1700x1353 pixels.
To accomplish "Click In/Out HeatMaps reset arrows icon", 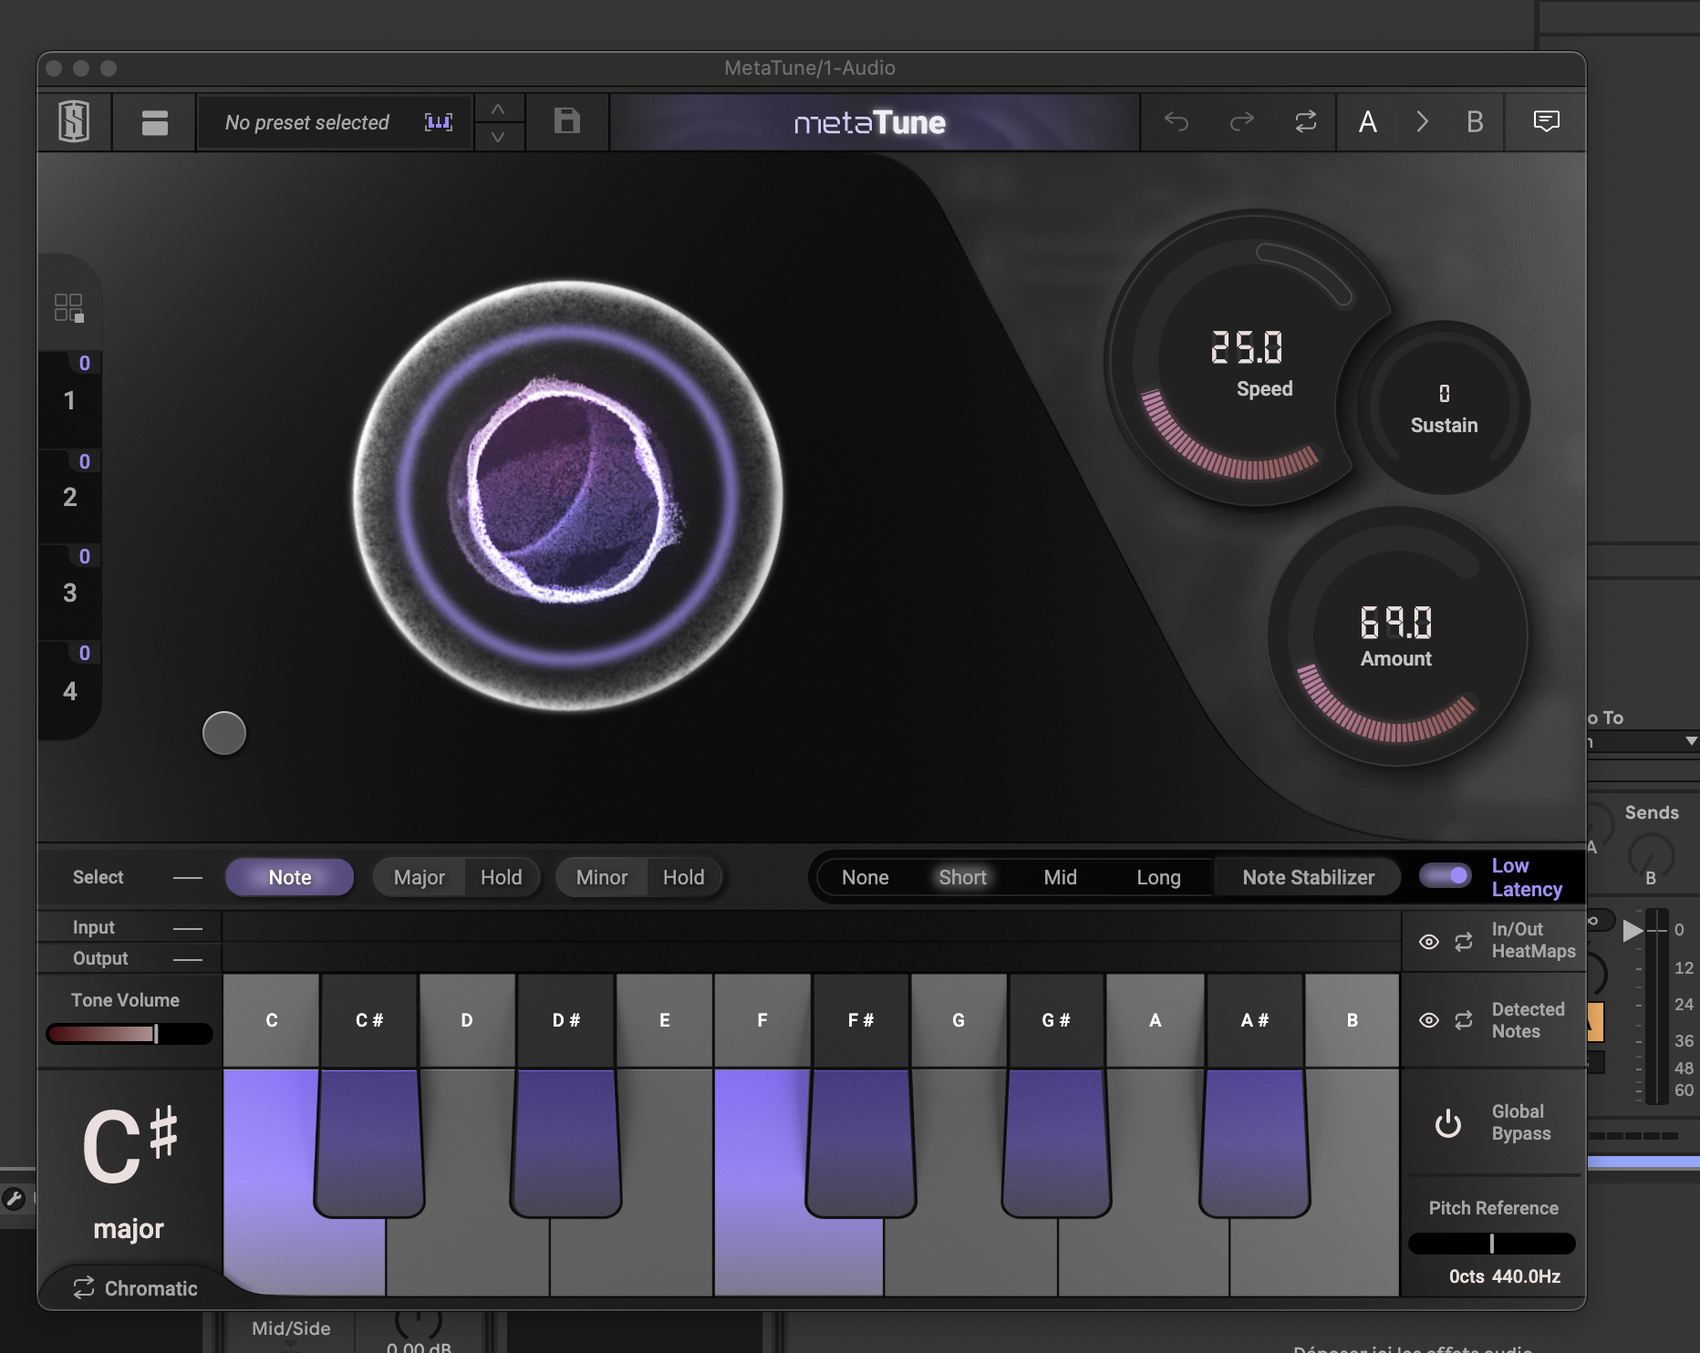I will (1464, 942).
